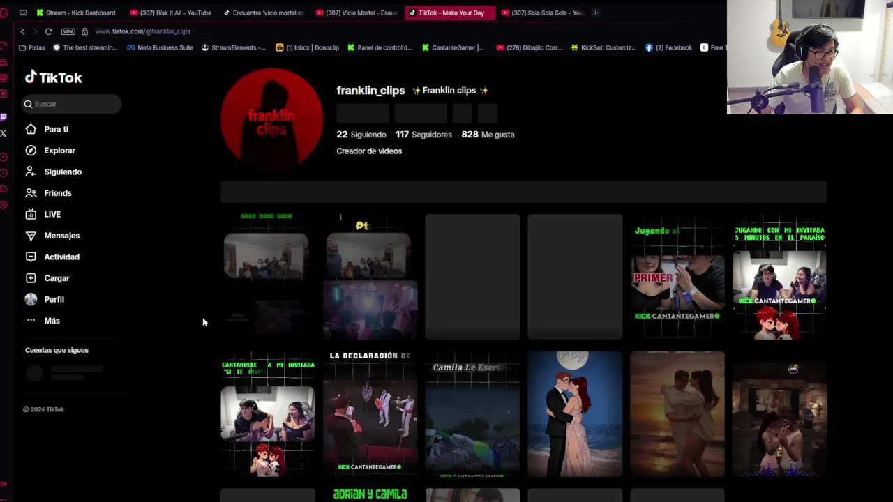Click the padlock site info icon
Screen dimensions: 893x502
[84, 31]
